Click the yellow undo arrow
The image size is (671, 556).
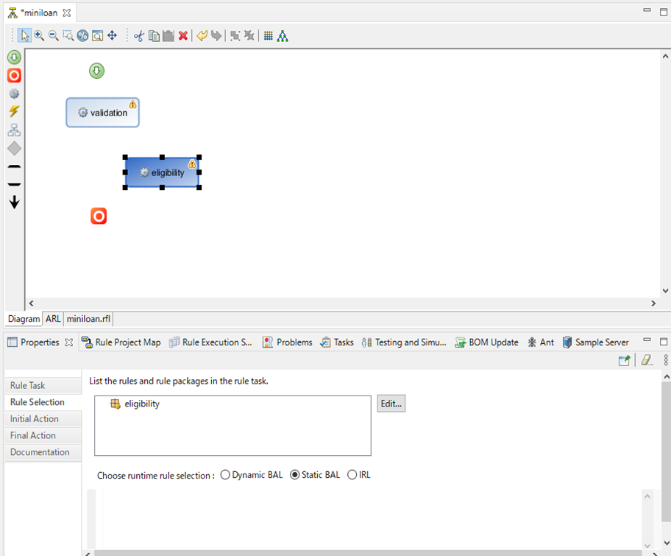pos(202,36)
